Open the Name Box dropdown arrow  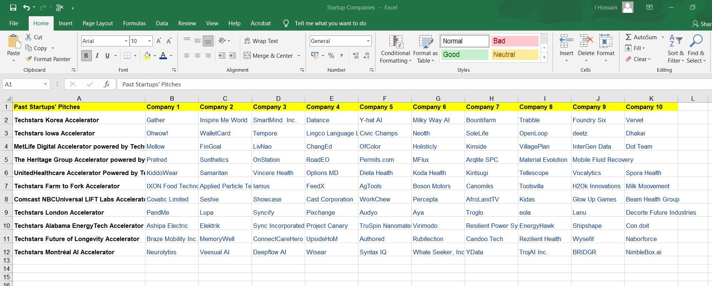click(45, 84)
